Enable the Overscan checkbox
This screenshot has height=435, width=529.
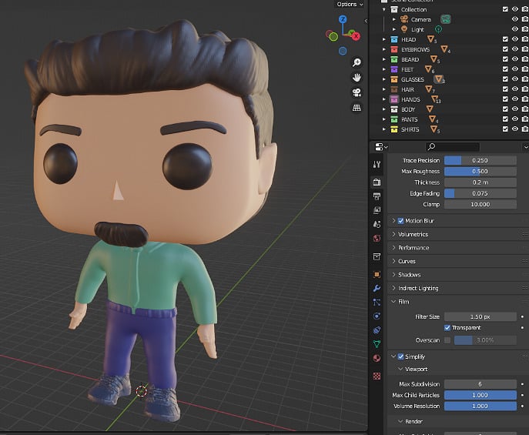click(447, 340)
